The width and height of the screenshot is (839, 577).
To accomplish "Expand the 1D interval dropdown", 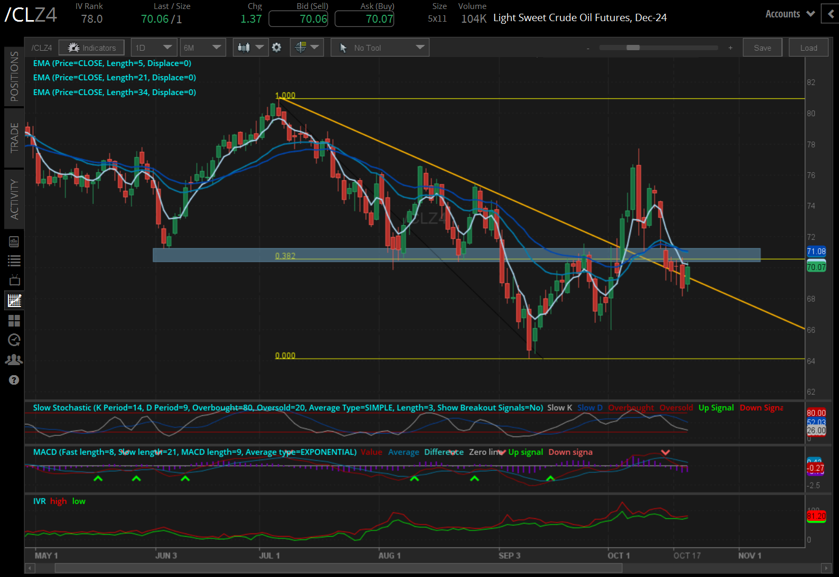I will pos(153,48).
